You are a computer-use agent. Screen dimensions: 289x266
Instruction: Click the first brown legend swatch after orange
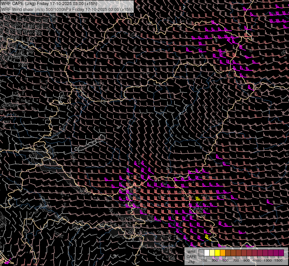pyautogui.click(x=228, y=253)
